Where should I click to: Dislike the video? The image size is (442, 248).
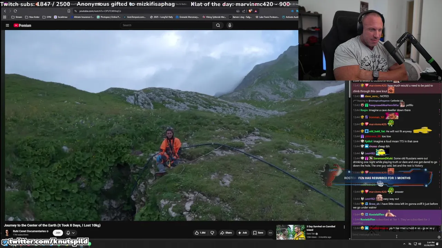click(212, 232)
